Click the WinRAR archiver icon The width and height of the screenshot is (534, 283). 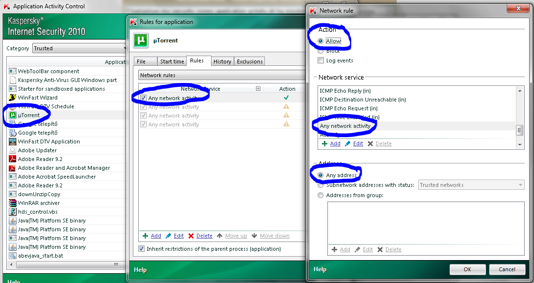tap(13, 203)
